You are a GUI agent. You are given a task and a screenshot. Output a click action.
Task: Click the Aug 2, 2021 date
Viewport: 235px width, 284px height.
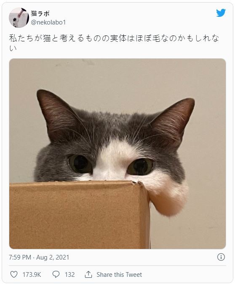(x=53, y=257)
